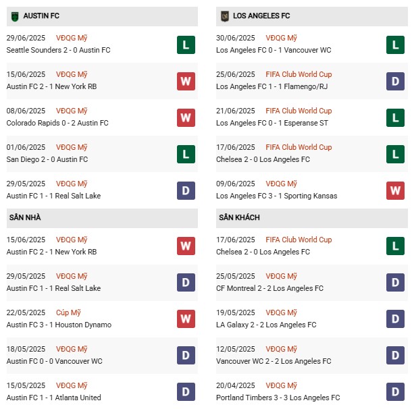Click D badge for Portland Timbers match
412x409 pixels.
[395, 391]
